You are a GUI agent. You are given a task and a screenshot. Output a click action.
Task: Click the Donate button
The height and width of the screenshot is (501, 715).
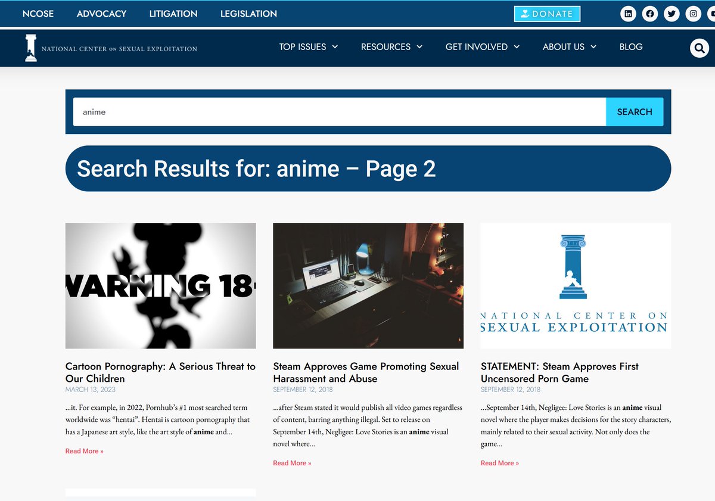click(547, 14)
